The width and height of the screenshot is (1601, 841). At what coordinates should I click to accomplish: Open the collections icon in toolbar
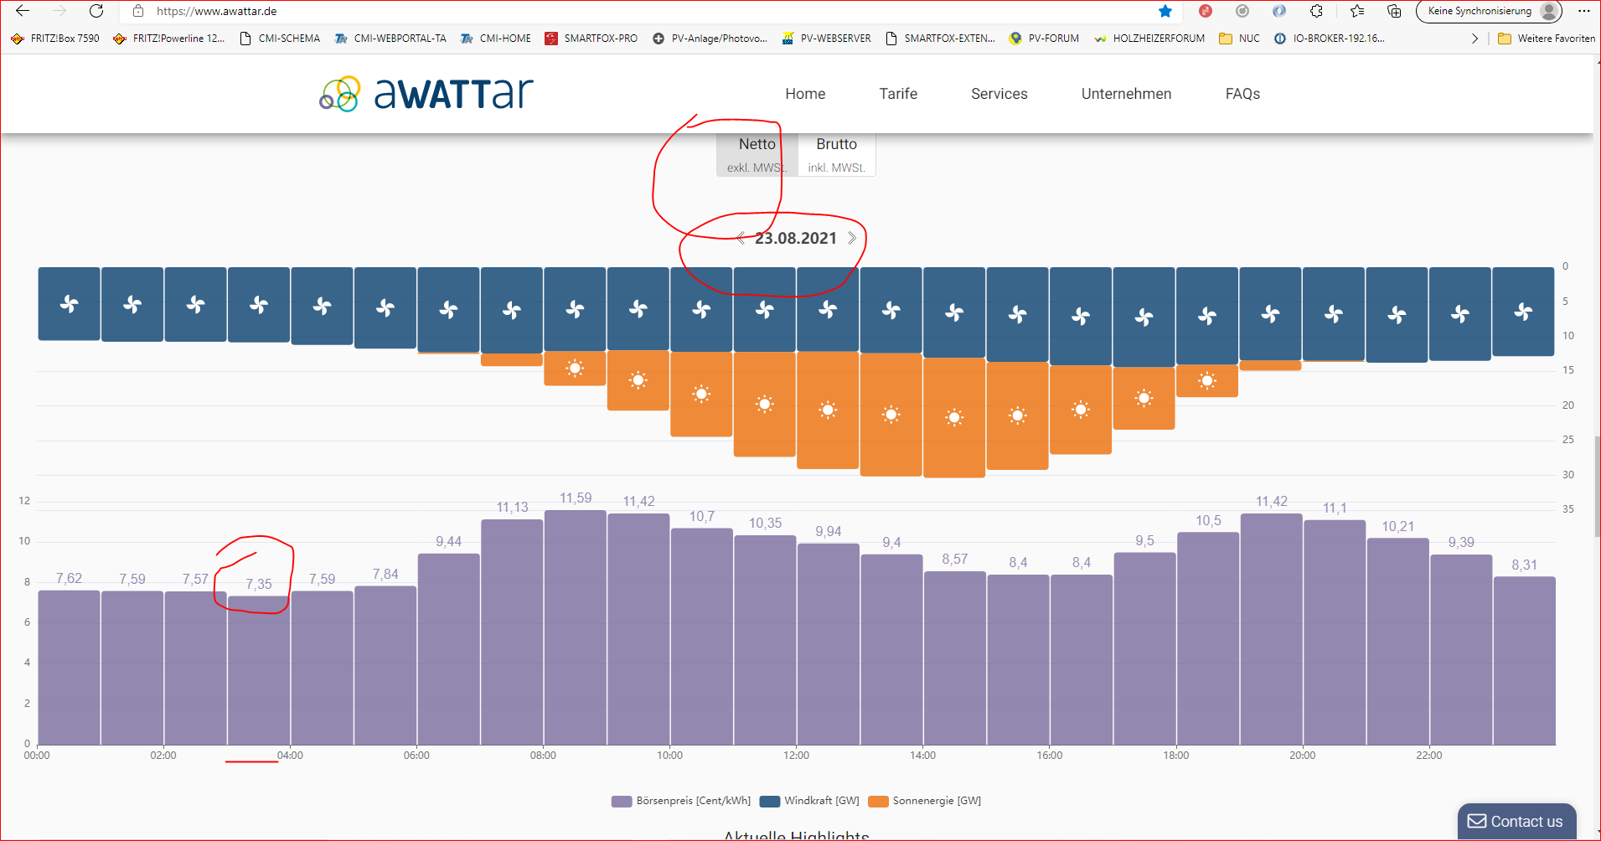(x=1394, y=11)
